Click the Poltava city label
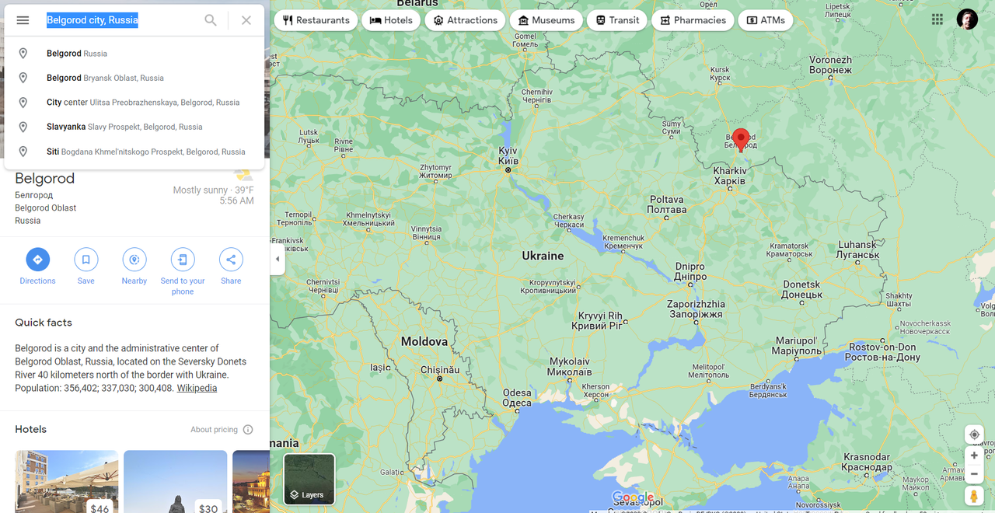This screenshot has height=513, width=995. pyautogui.click(x=667, y=204)
